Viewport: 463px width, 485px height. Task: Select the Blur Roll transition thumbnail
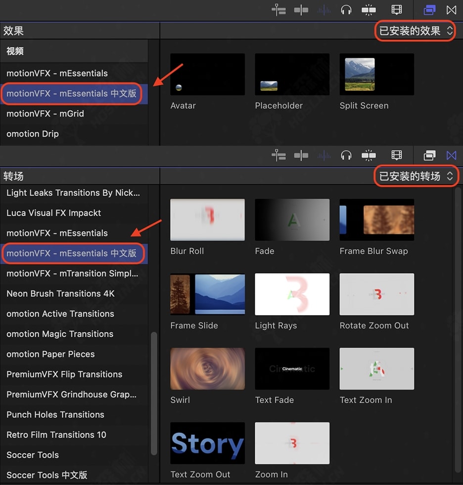207,220
